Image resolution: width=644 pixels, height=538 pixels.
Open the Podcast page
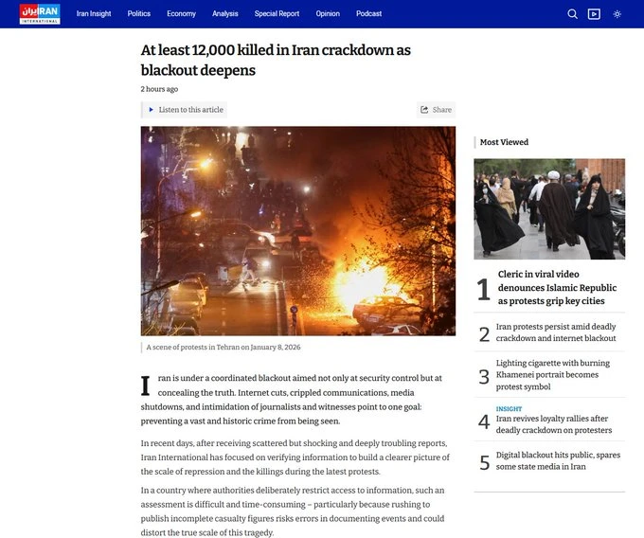369,14
